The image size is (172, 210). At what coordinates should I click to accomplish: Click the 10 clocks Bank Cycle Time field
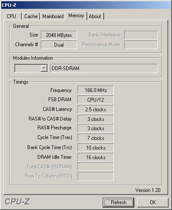pyautogui.click(x=96, y=147)
